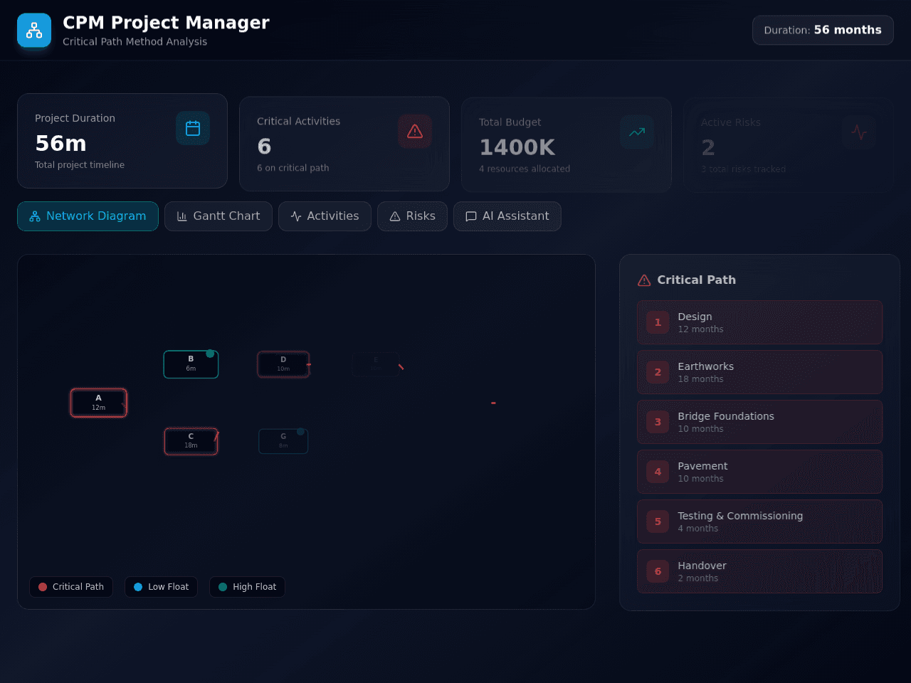Click step number 2 badge next to Earthworks
Screen dimensions: 911x683
(658, 372)
